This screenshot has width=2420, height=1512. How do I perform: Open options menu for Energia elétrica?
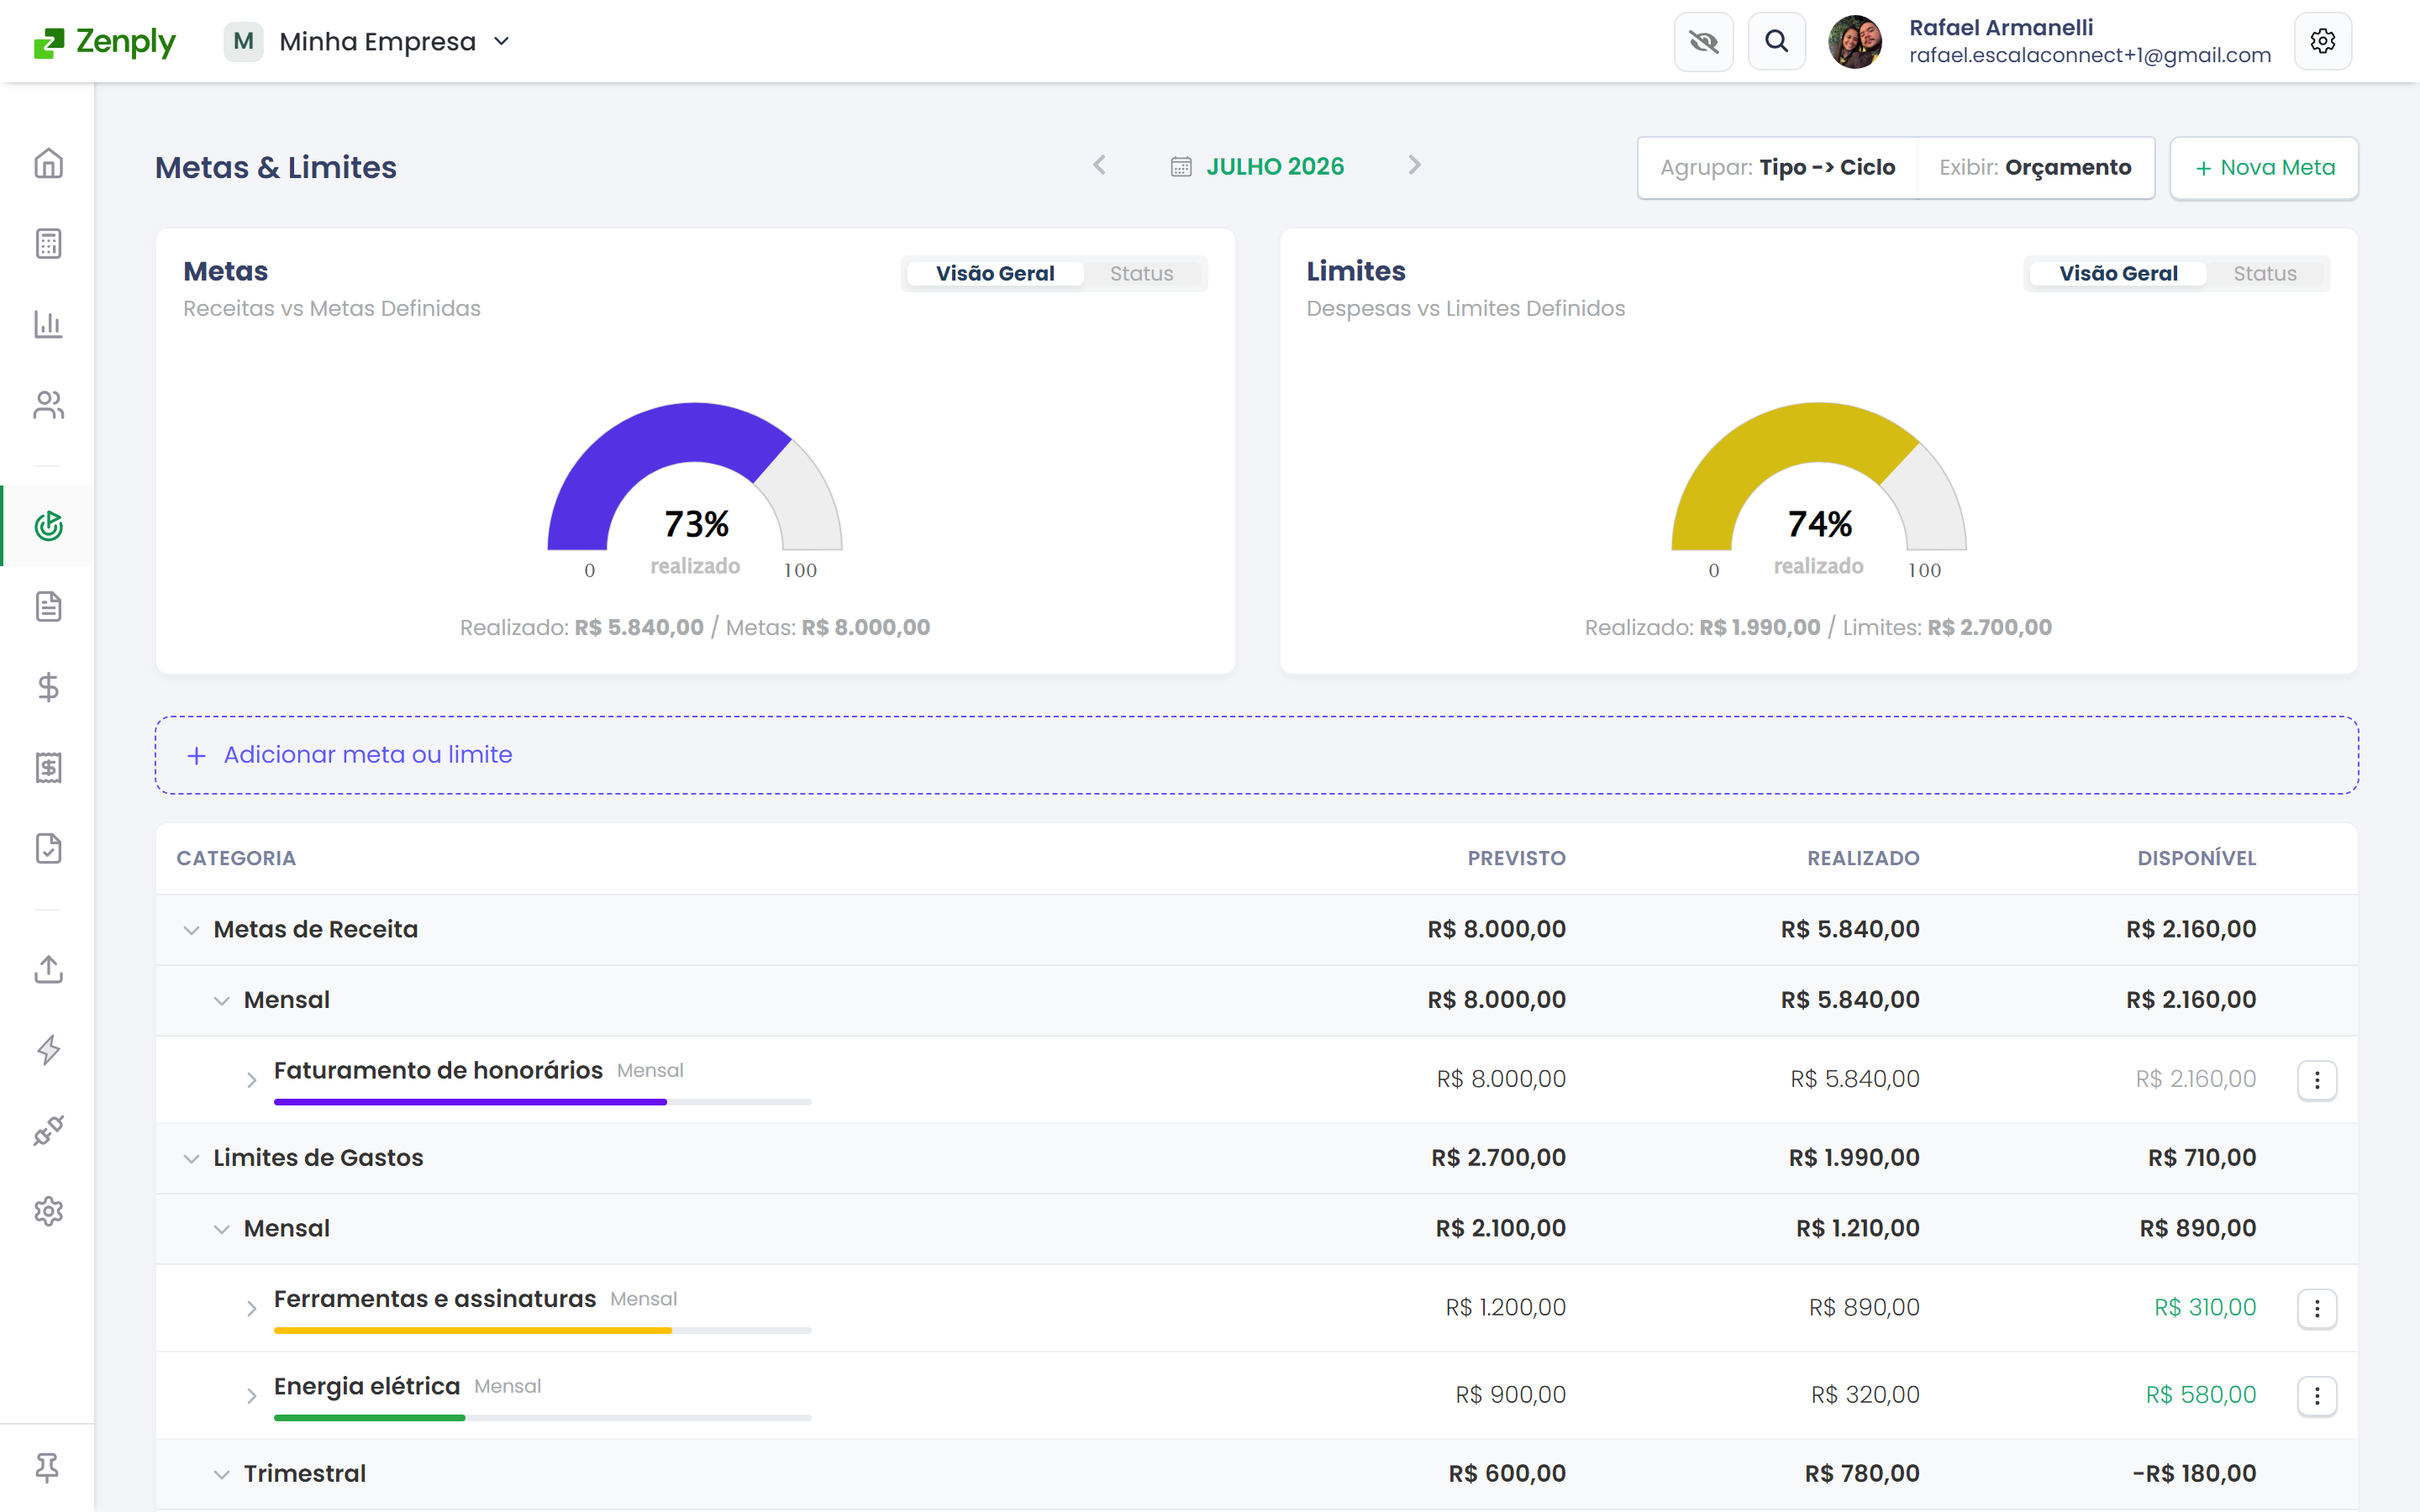[x=2317, y=1396]
